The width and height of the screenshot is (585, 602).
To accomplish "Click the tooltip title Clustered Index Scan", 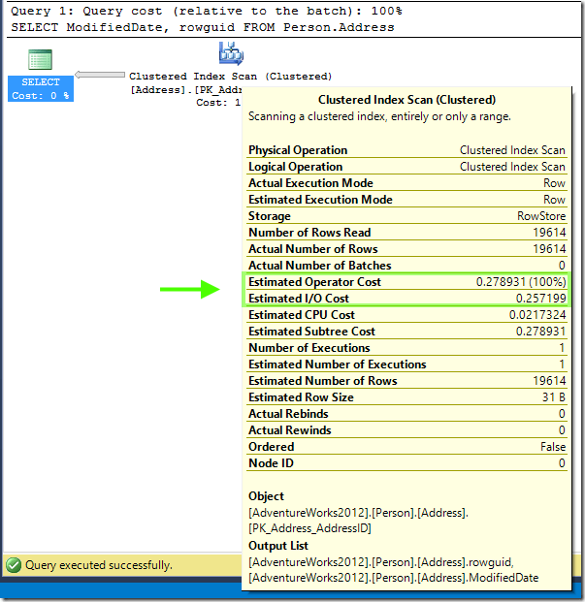I will pyautogui.click(x=406, y=100).
